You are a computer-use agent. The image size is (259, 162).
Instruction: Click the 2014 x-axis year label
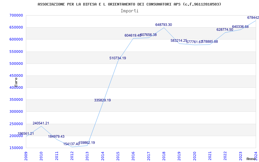103,156
